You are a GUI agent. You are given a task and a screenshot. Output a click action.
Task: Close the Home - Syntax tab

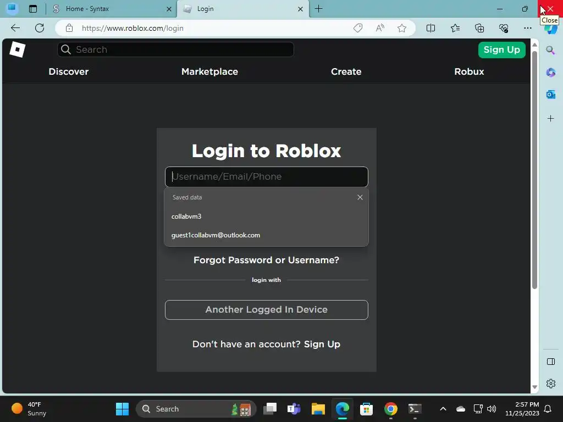click(169, 9)
